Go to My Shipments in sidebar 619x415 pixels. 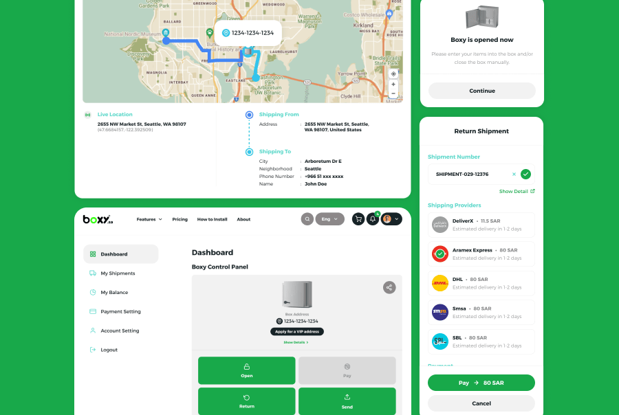(x=118, y=273)
